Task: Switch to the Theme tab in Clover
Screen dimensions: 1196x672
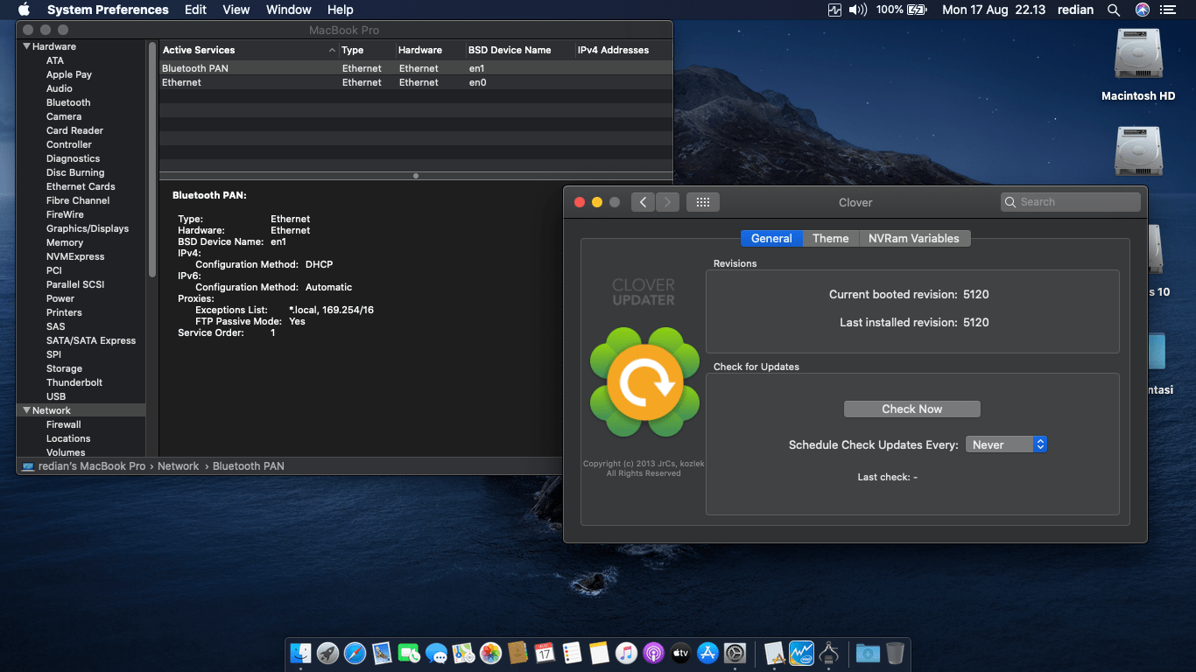Action: (x=831, y=238)
